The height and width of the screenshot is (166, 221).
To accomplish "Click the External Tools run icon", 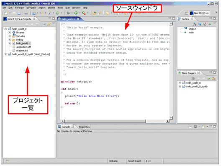I will click(84, 13).
